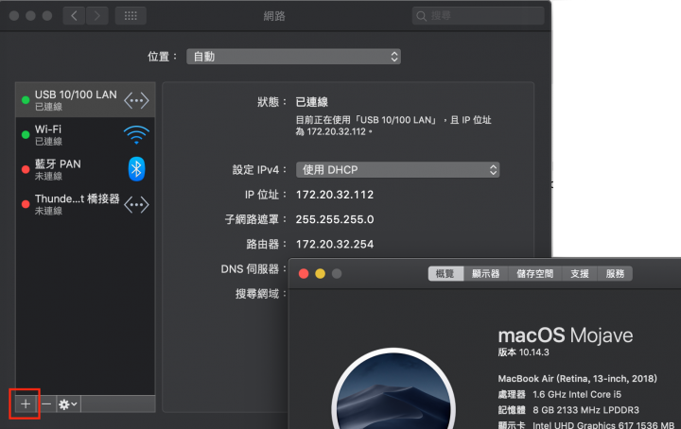The height and width of the screenshot is (429, 681).
Task: Switch to 儲存空間 tab
Action: click(x=535, y=274)
